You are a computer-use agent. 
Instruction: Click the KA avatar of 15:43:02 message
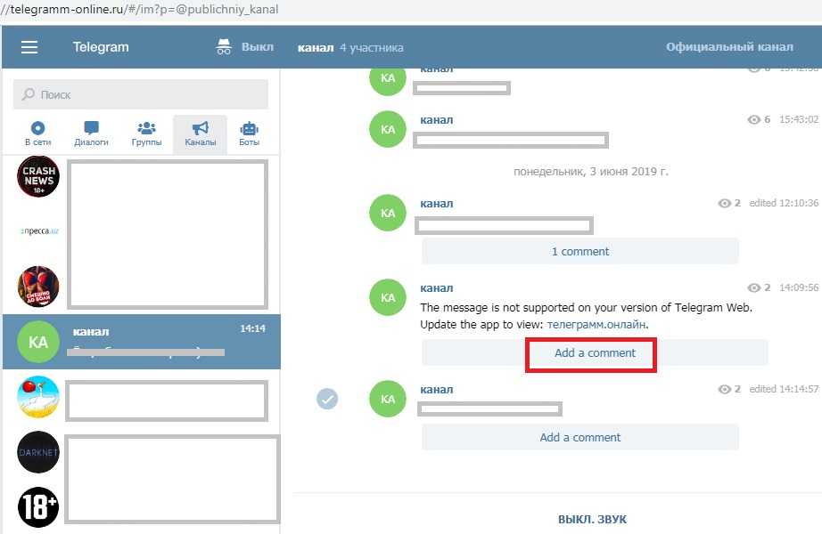click(388, 129)
